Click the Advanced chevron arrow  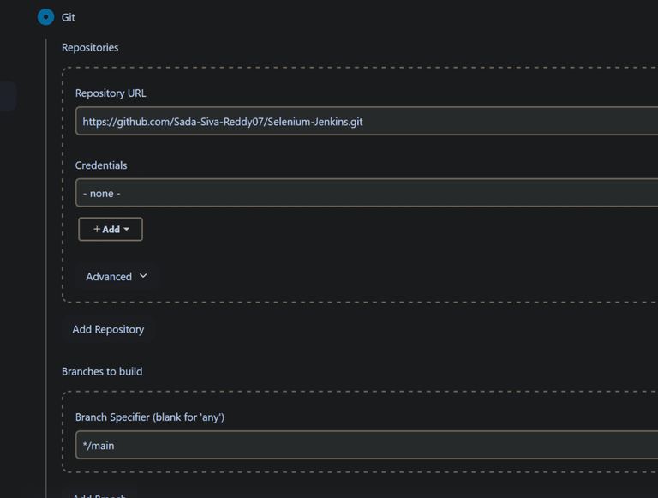tap(143, 276)
